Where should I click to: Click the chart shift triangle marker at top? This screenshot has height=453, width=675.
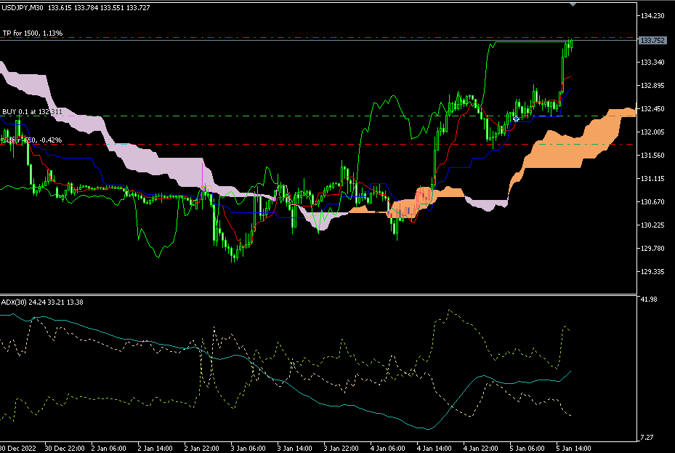[x=573, y=4]
